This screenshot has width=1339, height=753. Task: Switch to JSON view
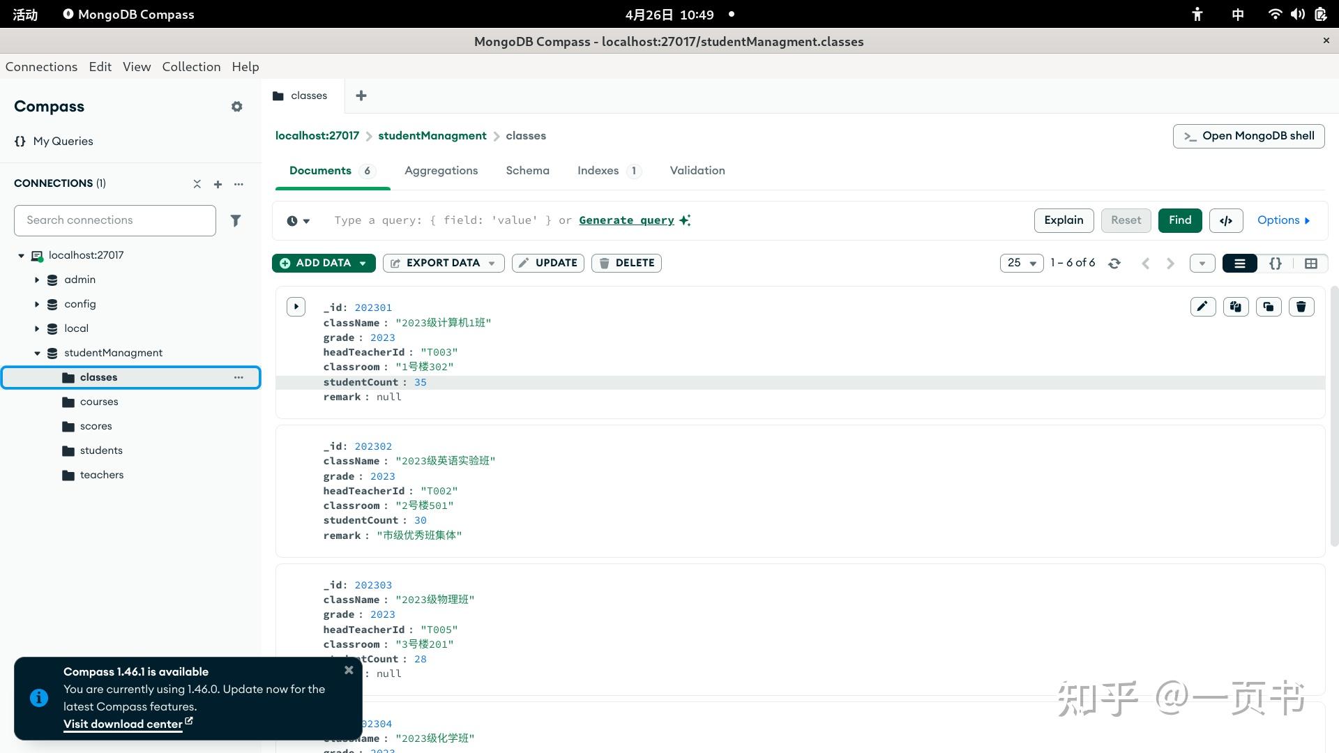1275,264
